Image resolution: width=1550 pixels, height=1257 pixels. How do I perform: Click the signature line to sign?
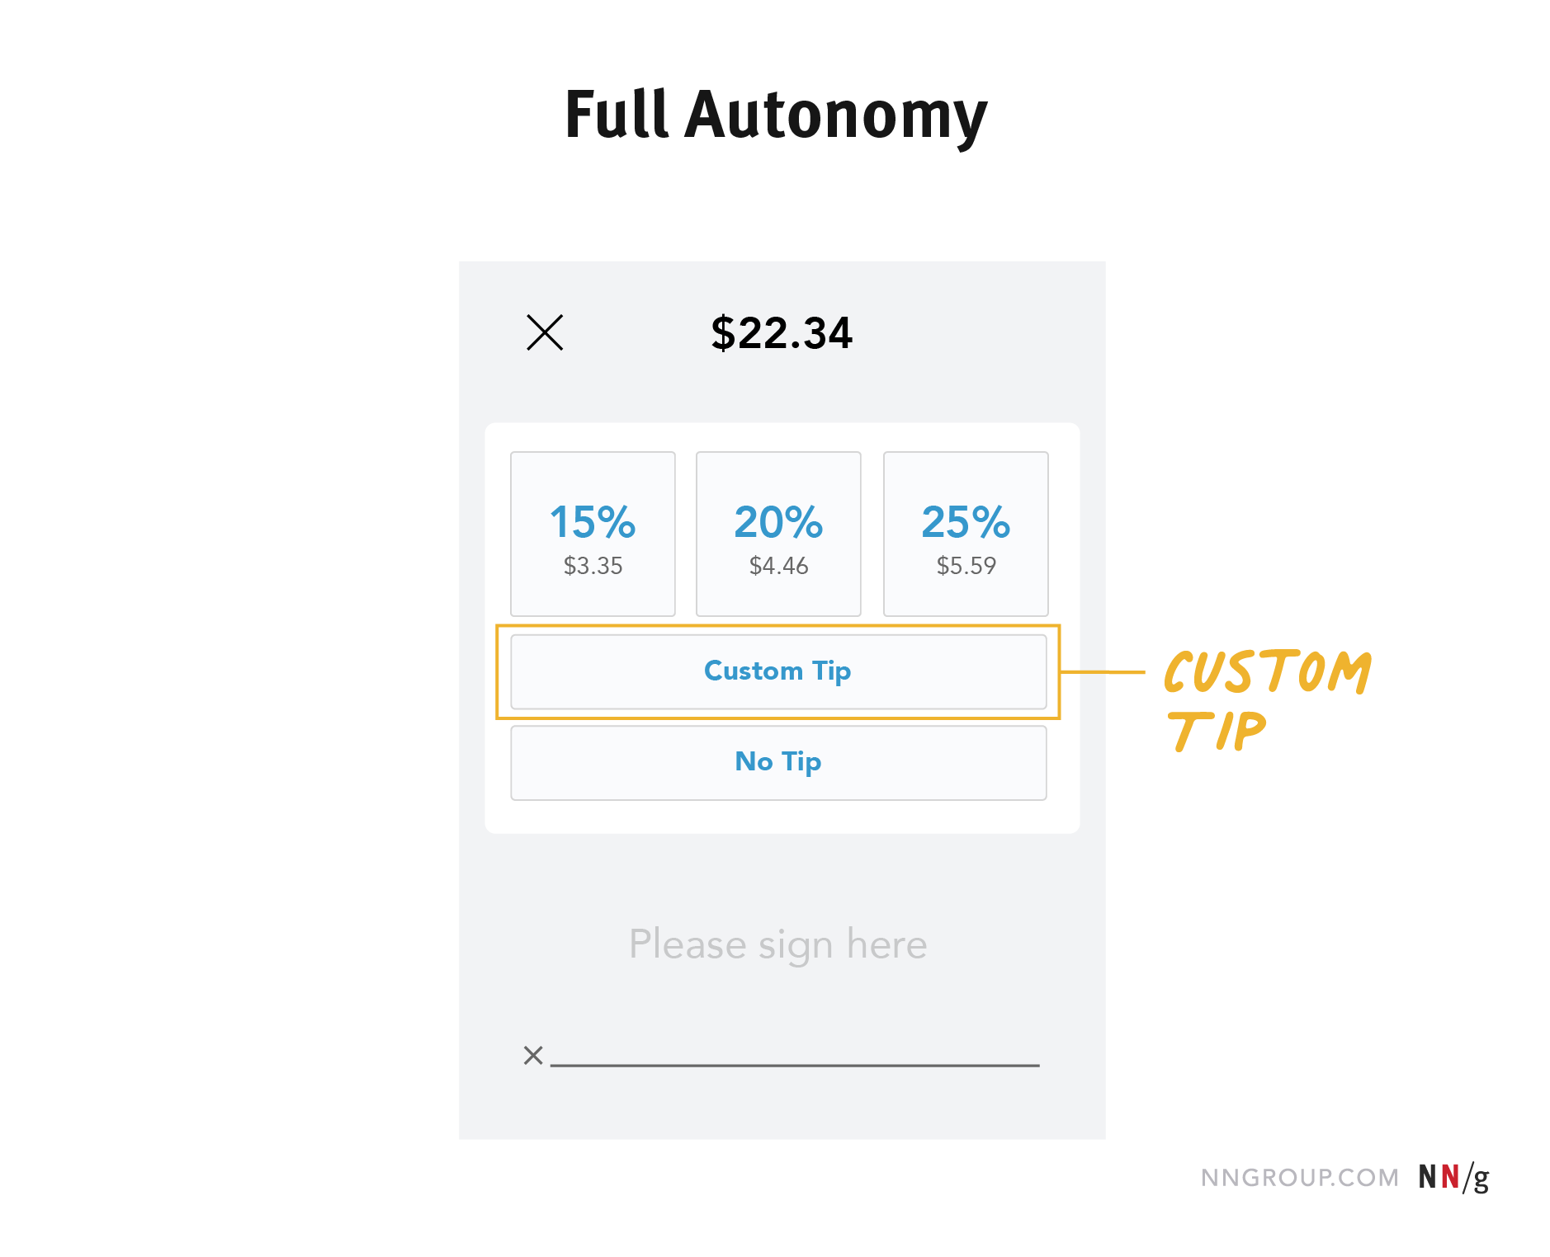794,1064
